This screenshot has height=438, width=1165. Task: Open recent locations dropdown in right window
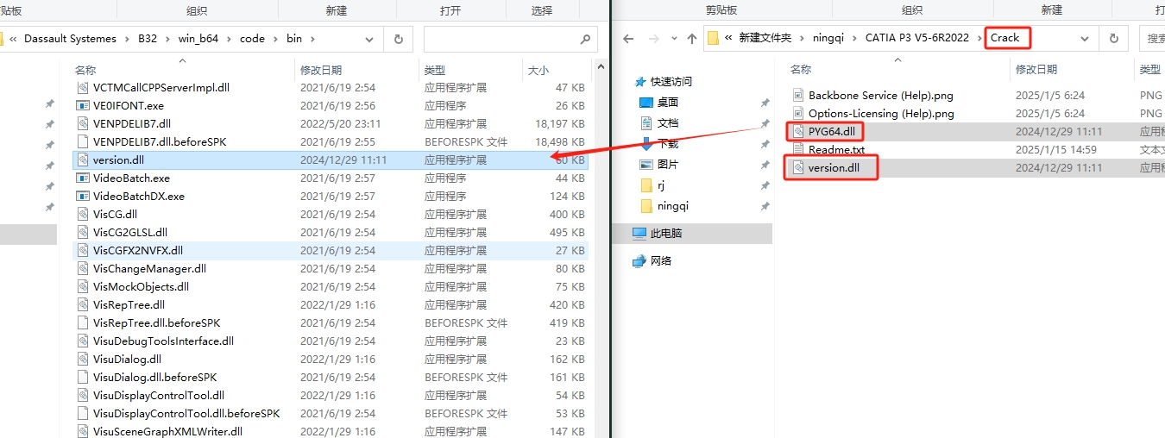pyautogui.click(x=673, y=39)
